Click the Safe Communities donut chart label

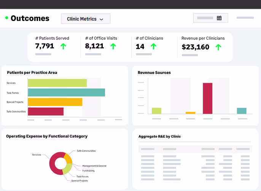coord(86,151)
